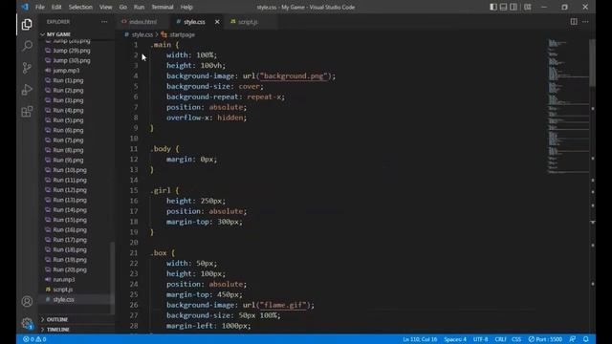Click style.css in the breadcrumb

[x=142, y=34]
